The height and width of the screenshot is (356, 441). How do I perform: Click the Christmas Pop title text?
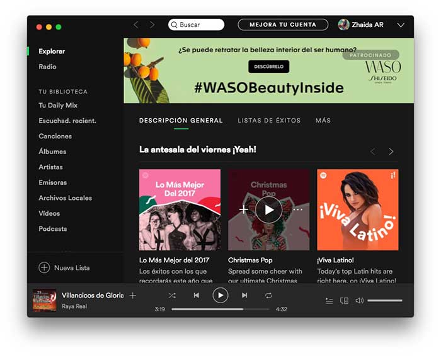pyautogui.click(x=250, y=260)
